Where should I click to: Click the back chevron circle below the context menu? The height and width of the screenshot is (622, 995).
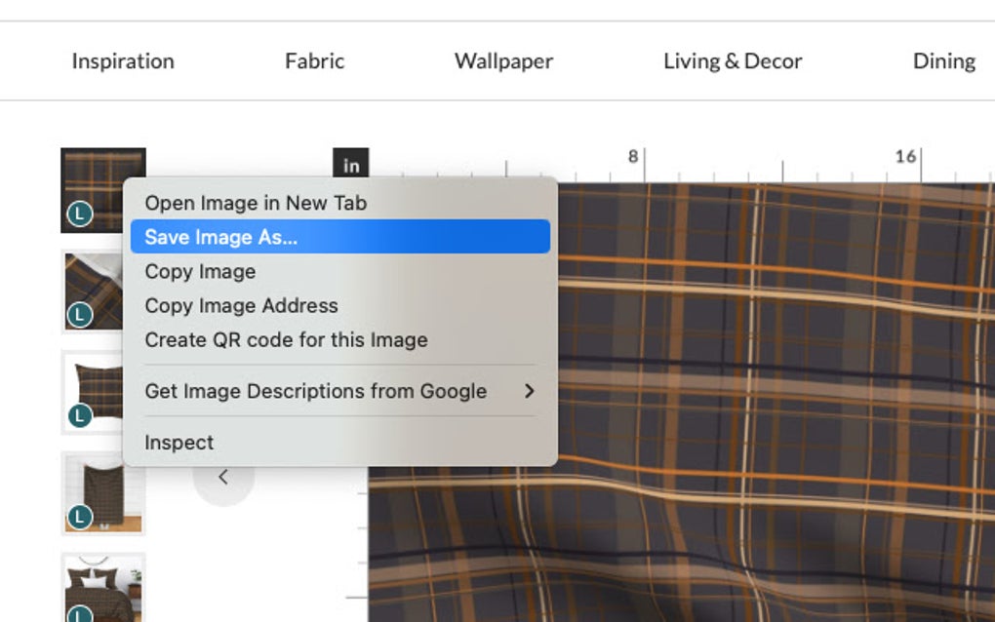pyautogui.click(x=224, y=477)
